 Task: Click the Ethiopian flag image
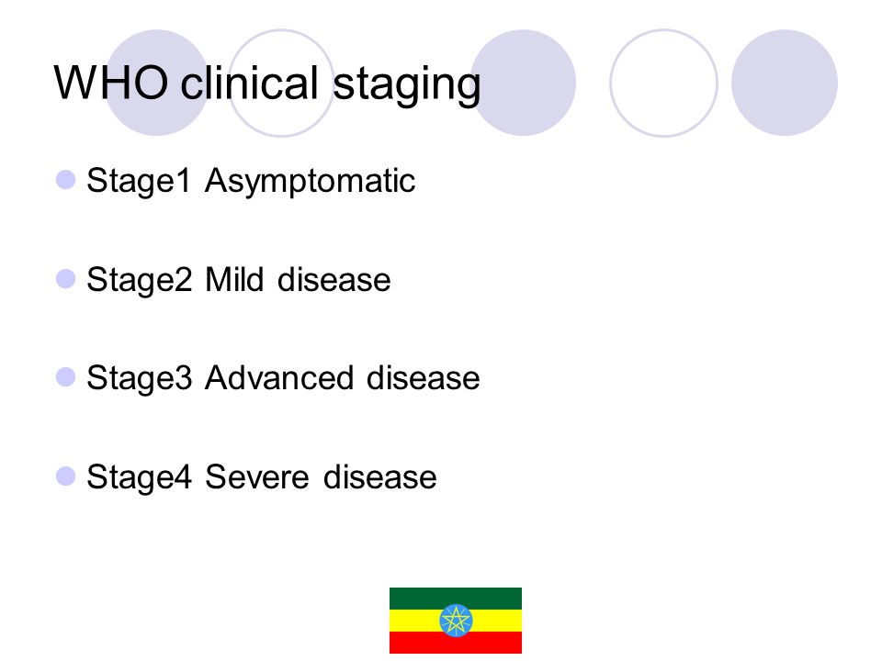(456, 621)
